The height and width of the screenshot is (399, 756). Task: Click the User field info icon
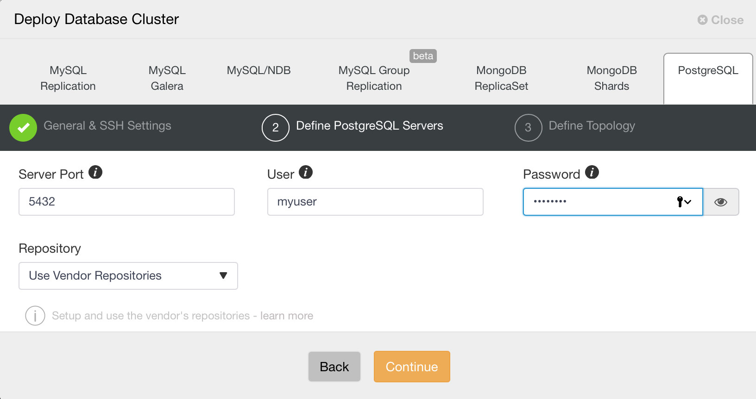[306, 172]
